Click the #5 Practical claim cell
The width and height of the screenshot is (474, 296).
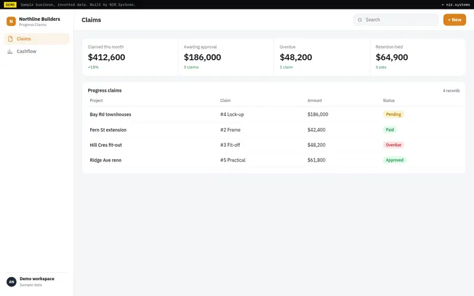coord(233,160)
